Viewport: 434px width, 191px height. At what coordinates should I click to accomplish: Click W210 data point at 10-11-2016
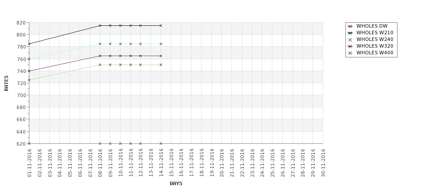pyautogui.click(x=120, y=25)
